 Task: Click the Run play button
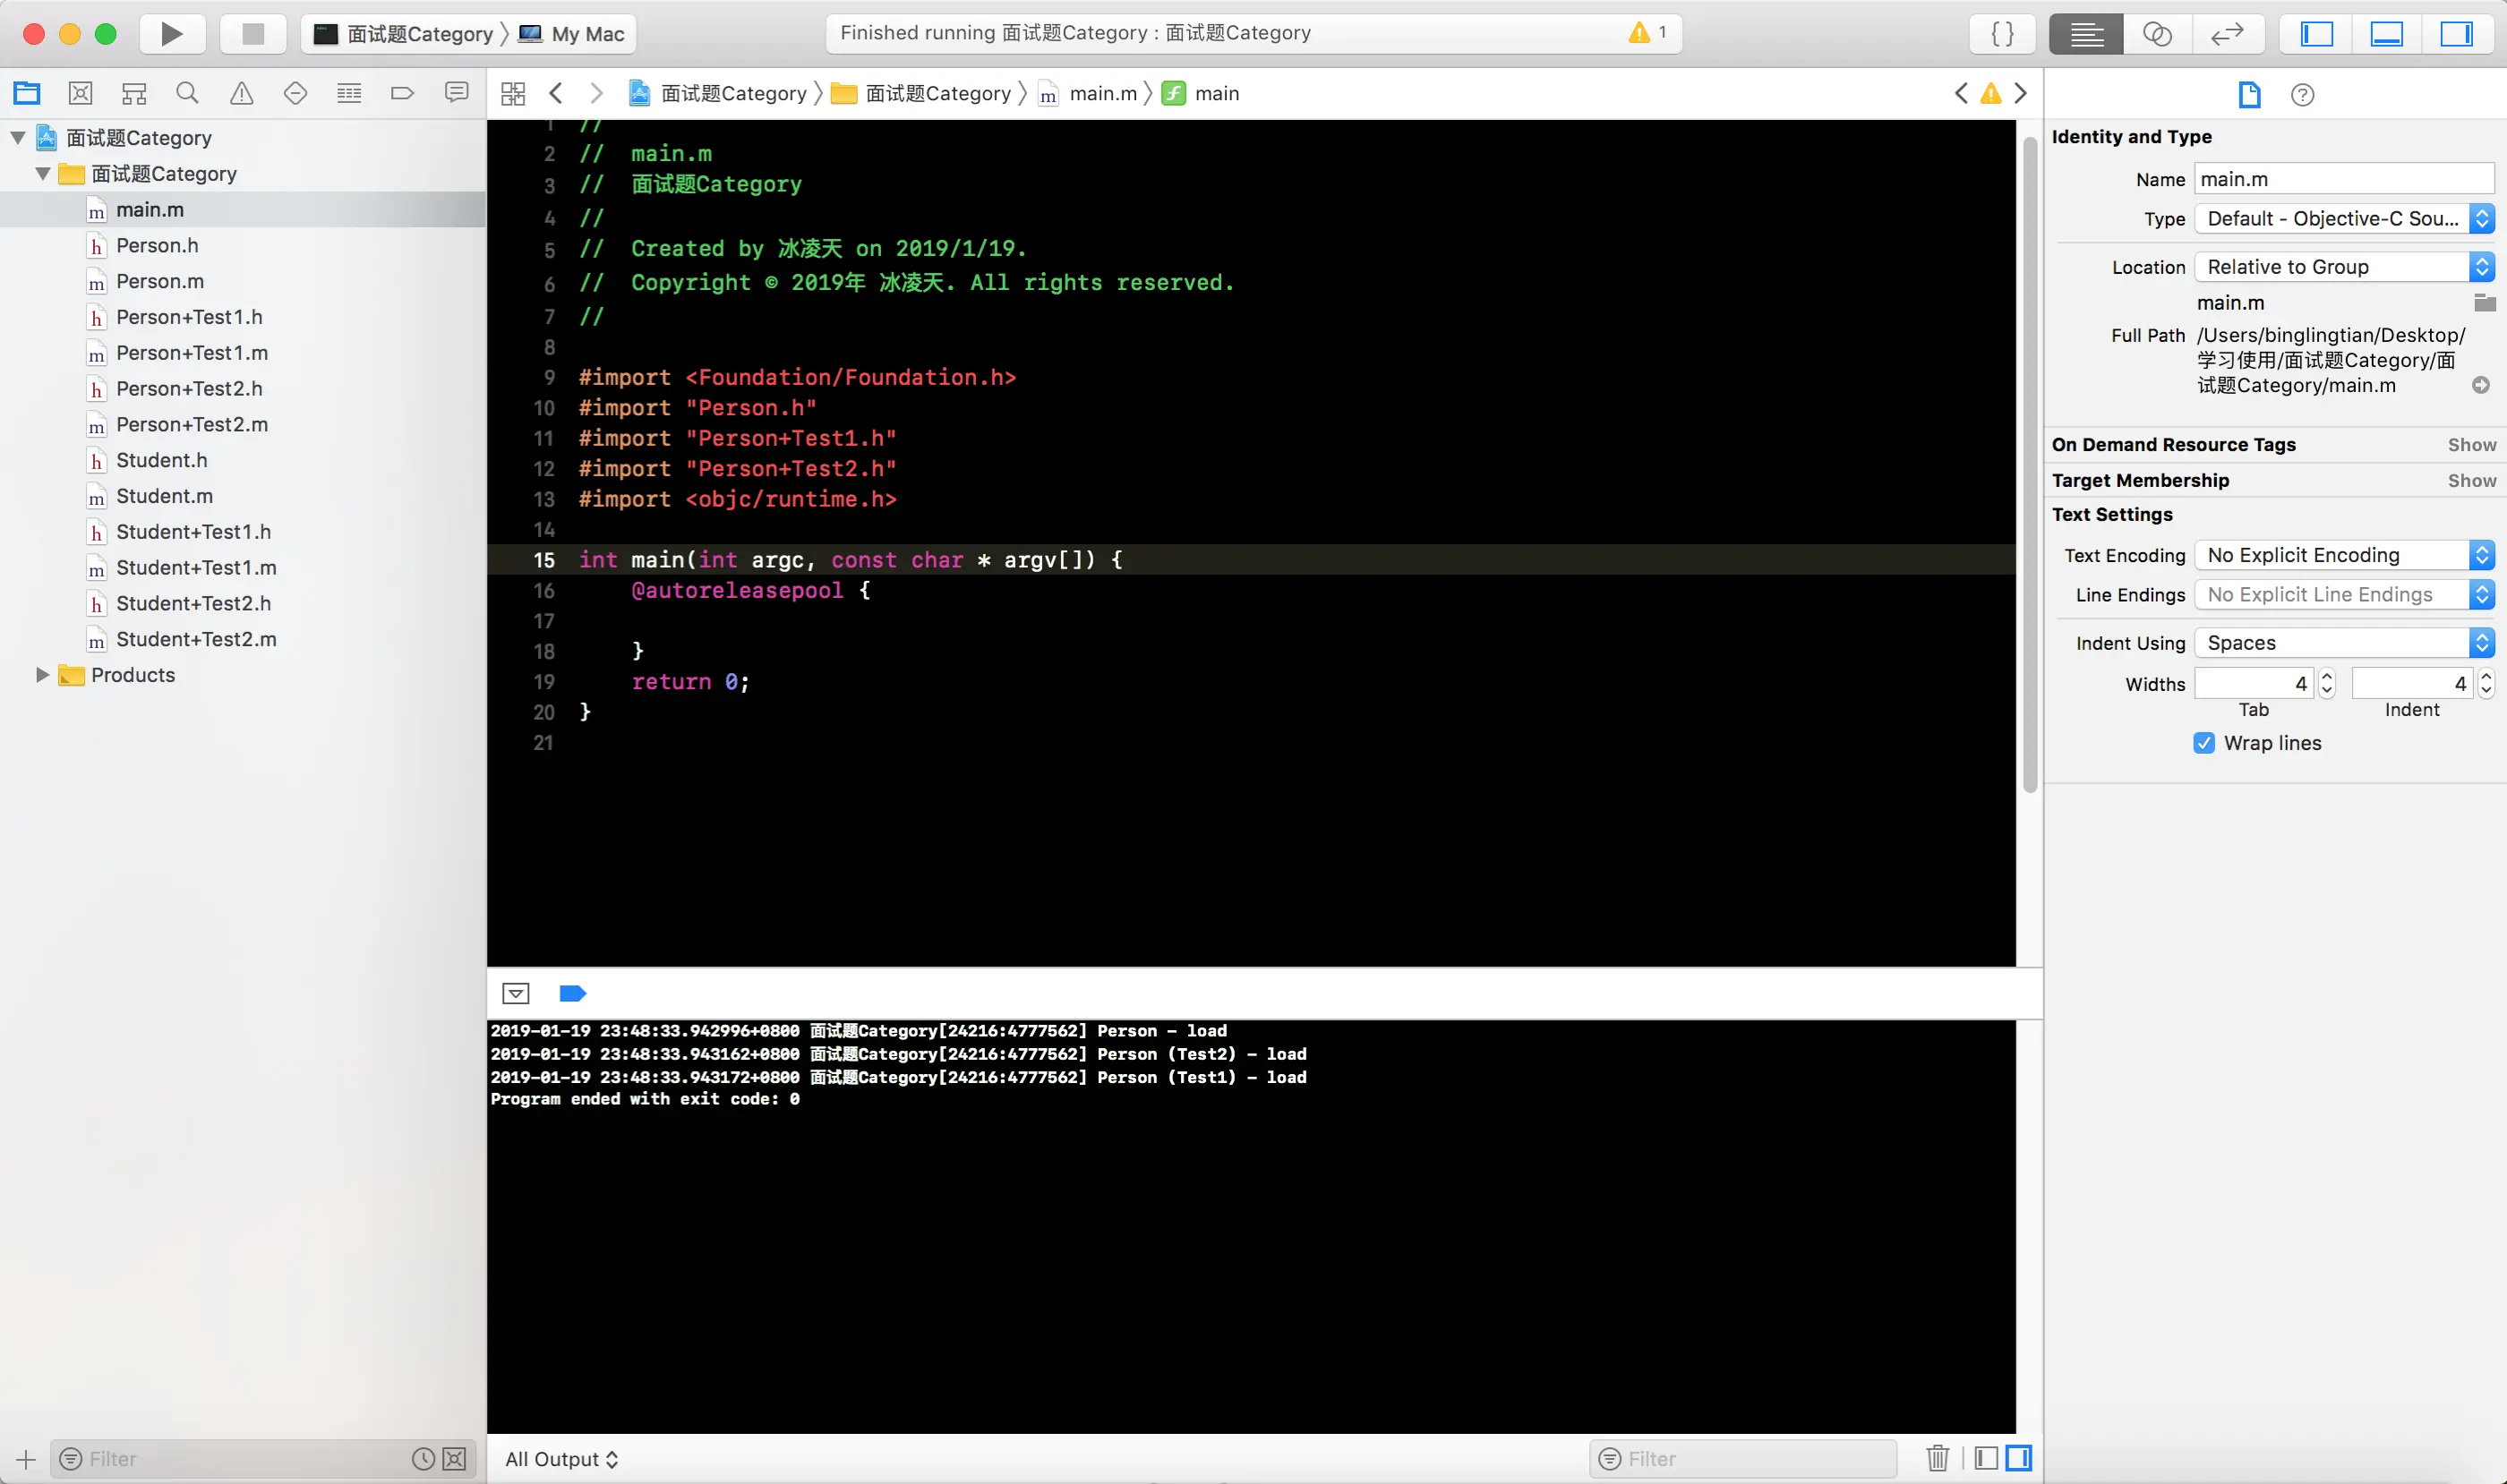(x=171, y=34)
